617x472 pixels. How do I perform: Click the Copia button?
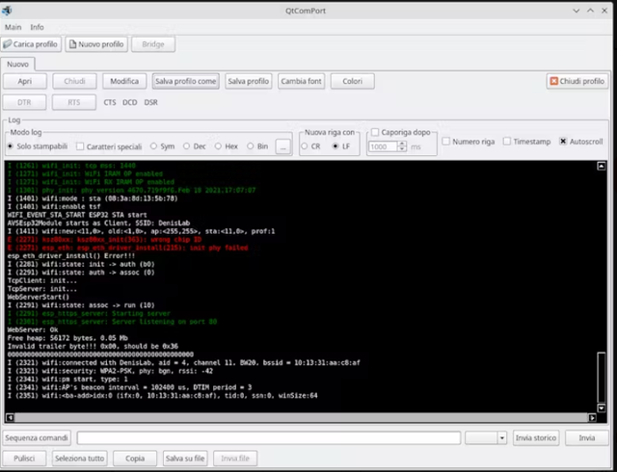[x=135, y=459]
